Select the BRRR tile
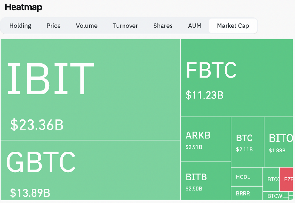This screenshot has width=295, height=203. click(247, 193)
